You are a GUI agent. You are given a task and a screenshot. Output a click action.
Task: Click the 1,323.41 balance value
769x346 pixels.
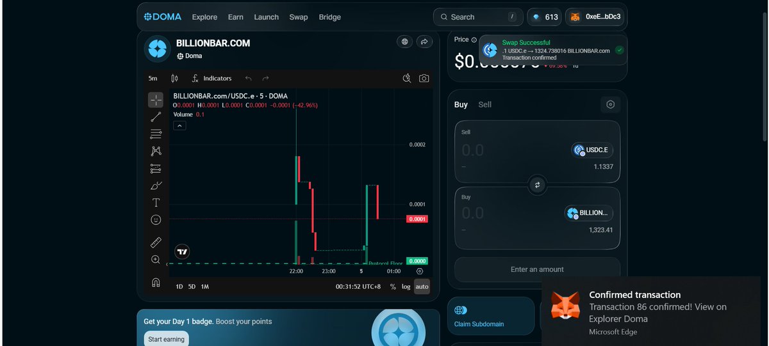600,230
